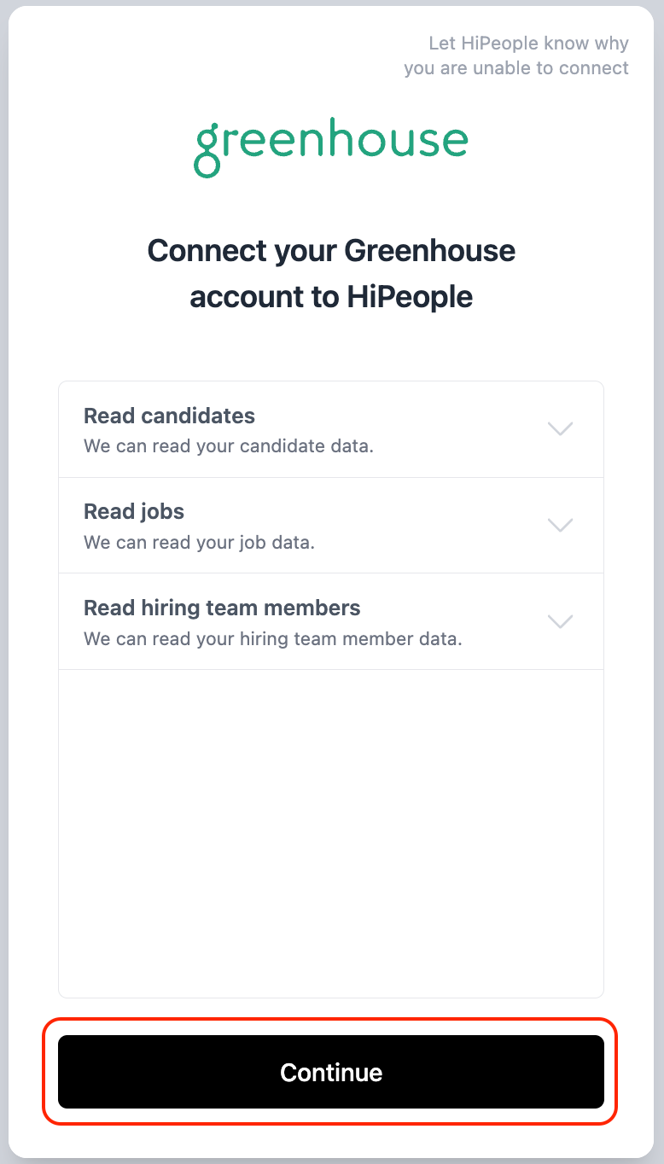Select the 'Read hiring team members' title
Screen dimensions: 664x1164
tap(222, 608)
